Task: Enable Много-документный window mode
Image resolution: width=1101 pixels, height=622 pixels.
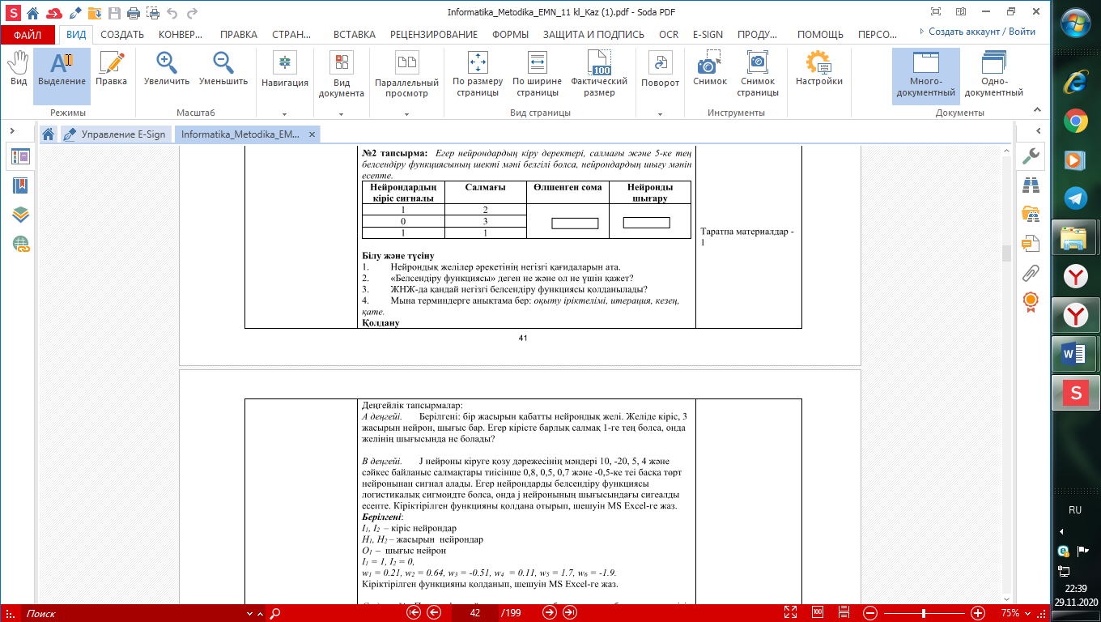Action: (925, 73)
